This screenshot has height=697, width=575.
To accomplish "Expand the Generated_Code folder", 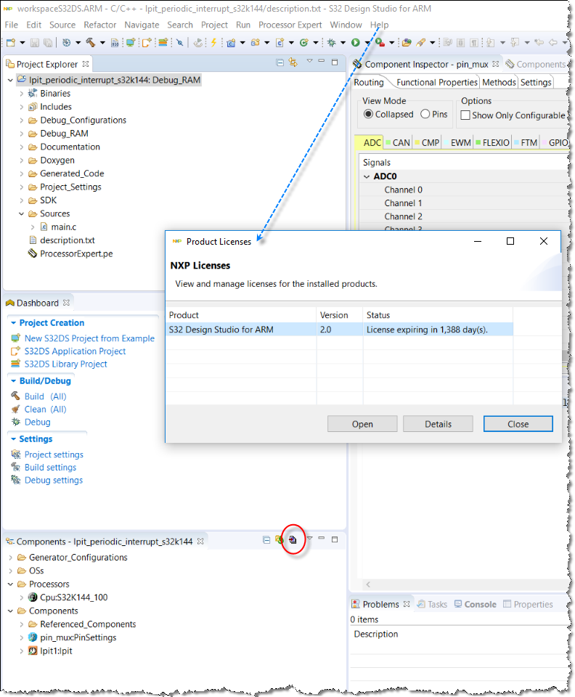I will [21, 174].
